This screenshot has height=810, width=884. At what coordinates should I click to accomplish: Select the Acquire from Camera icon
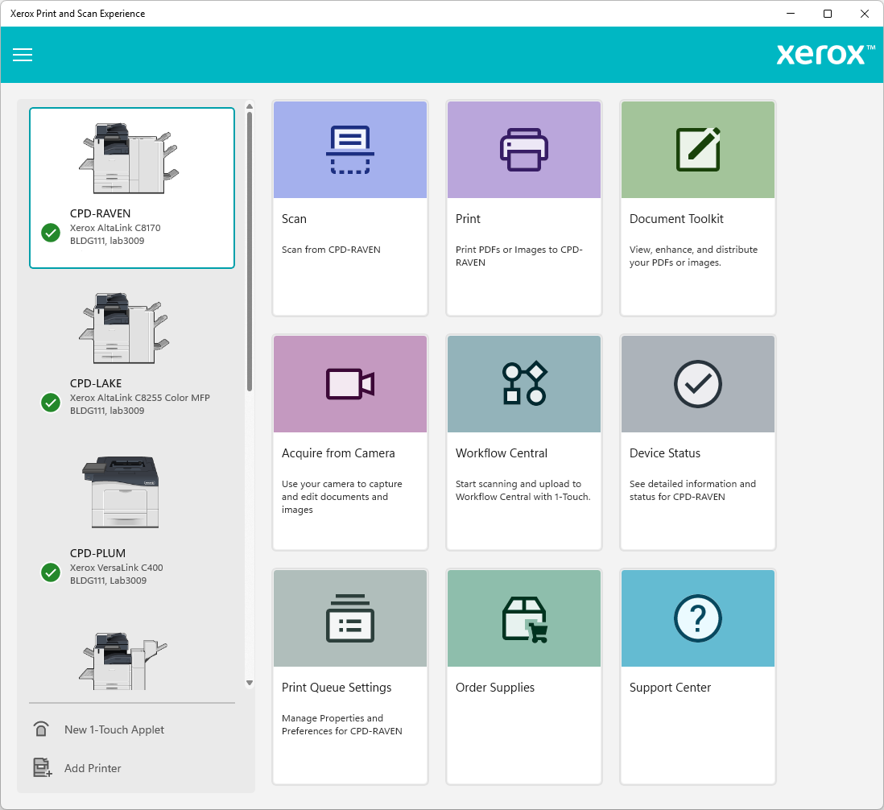coord(349,384)
